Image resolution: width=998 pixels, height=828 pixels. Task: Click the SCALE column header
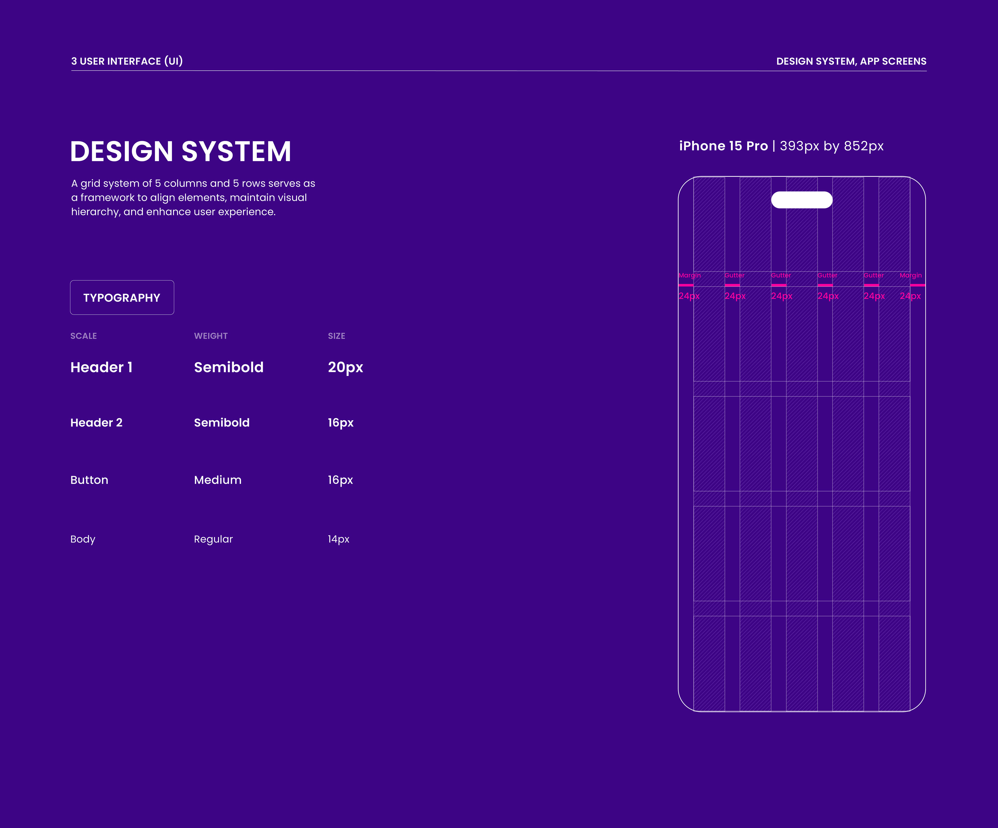(x=84, y=336)
